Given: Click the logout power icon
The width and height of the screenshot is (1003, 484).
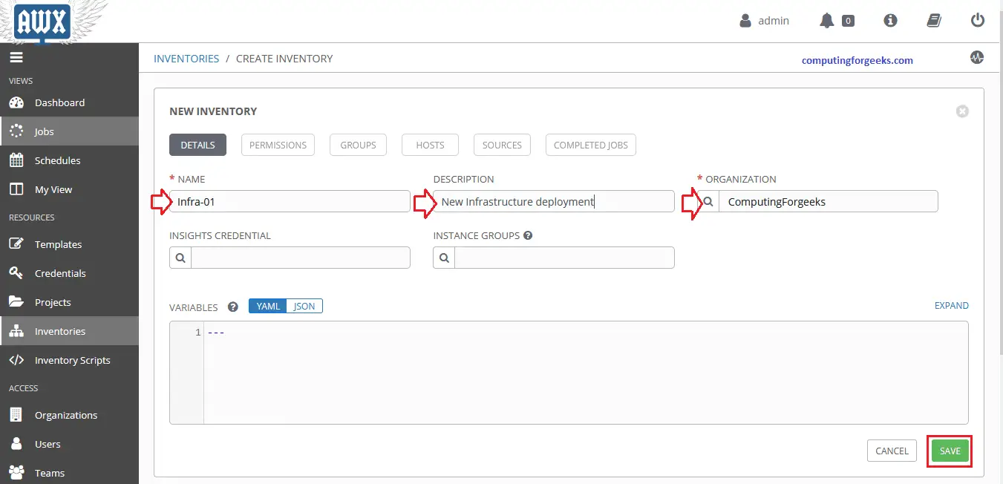Looking at the screenshot, I should (978, 20).
